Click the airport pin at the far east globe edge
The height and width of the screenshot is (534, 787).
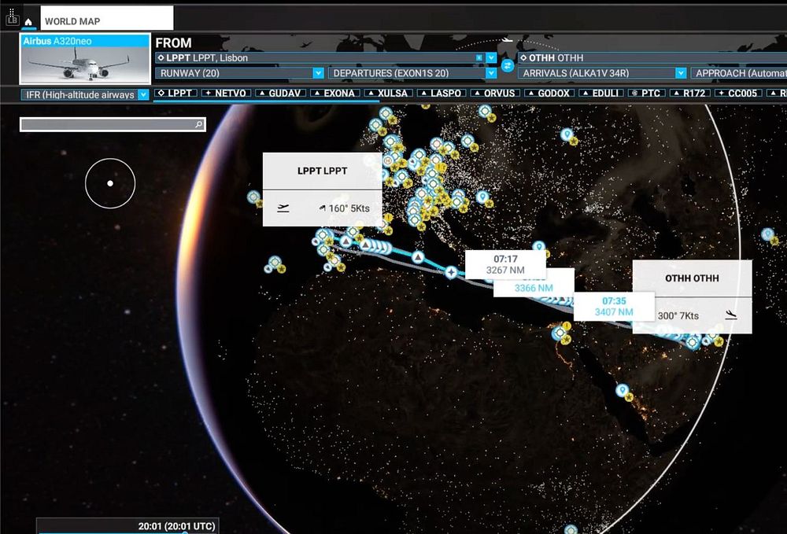(x=767, y=234)
